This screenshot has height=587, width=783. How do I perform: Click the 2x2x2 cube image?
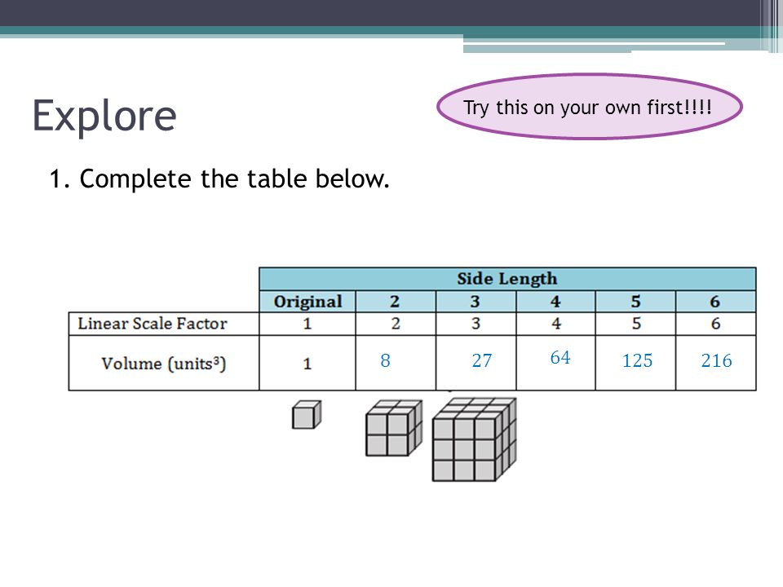tap(394, 428)
